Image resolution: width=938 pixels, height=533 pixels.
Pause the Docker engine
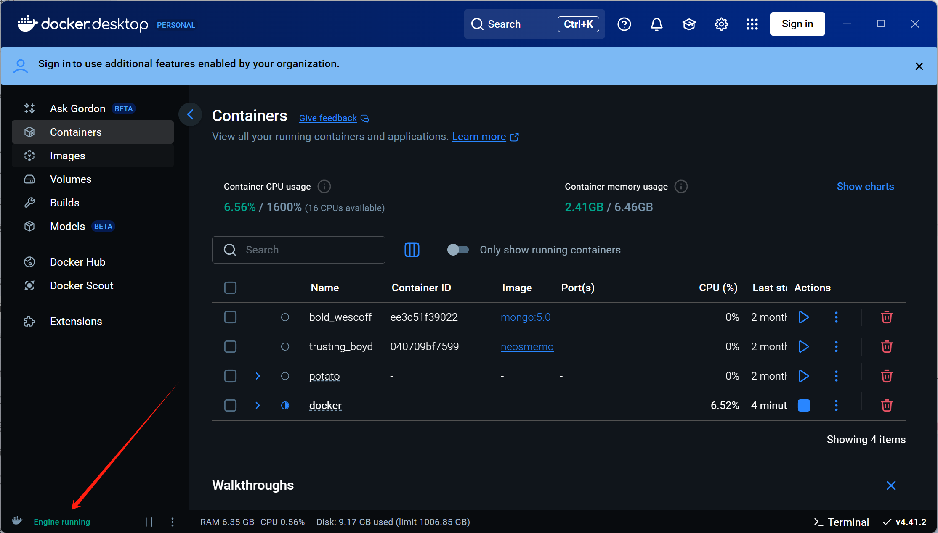pyautogui.click(x=149, y=522)
